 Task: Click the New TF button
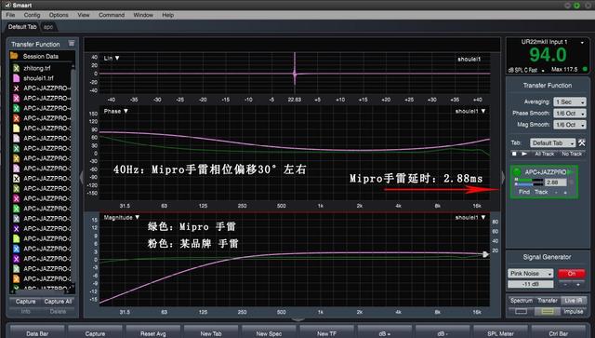point(326,333)
